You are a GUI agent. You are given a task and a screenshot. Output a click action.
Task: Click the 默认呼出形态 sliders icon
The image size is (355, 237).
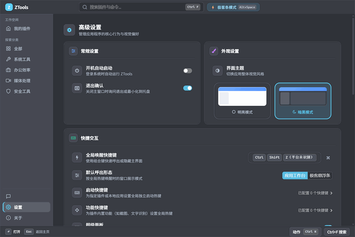click(x=77, y=175)
